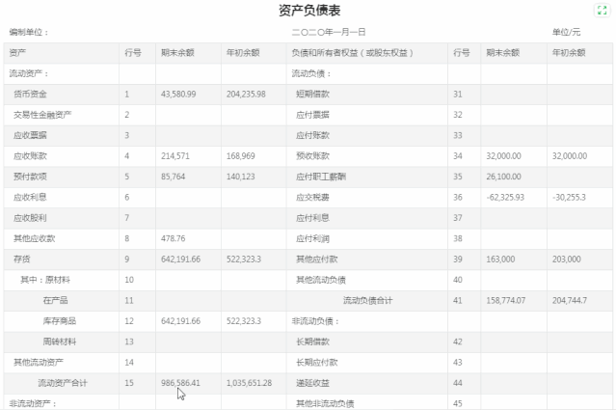Select the 其他应付款 row label
616x410 pixels.
coord(317,260)
